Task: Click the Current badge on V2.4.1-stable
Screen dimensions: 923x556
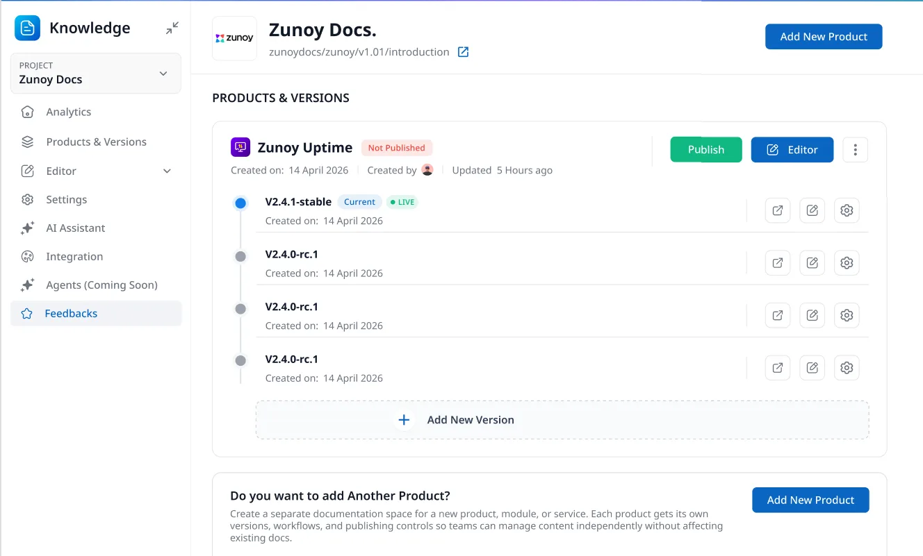Action: tap(359, 202)
